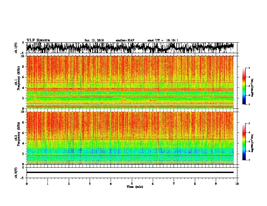Viewport: 267px width, 206px height.
Task: Click the "5" tick on ch.1(V) axis
Action: pos(23,43)
